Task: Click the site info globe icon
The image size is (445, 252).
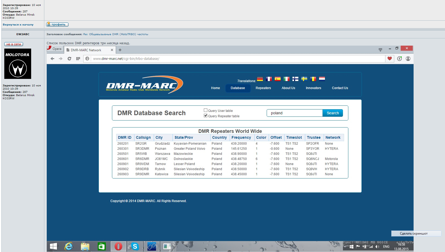Action: tap(87, 59)
